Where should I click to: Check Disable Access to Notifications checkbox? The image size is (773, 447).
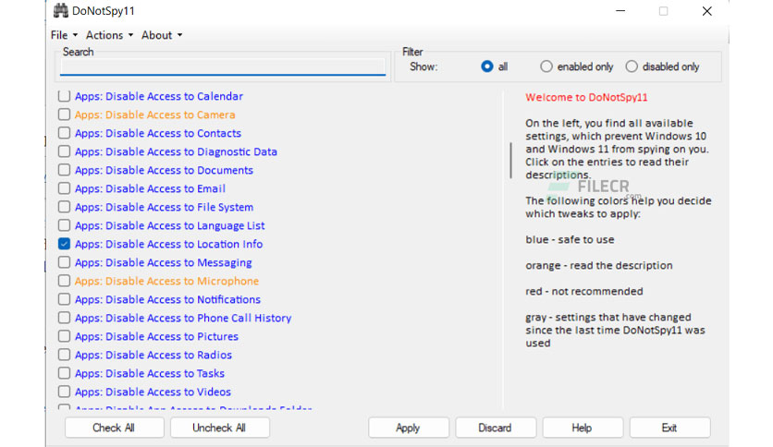pyautogui.click(x=64, y=299)
